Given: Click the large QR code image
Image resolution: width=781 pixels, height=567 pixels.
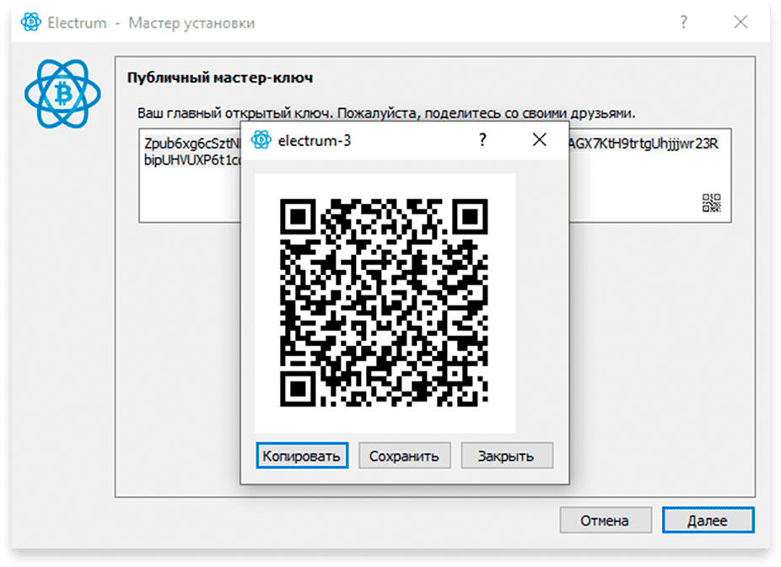Looking at the screenshot, I should click(x=384, y=302).
